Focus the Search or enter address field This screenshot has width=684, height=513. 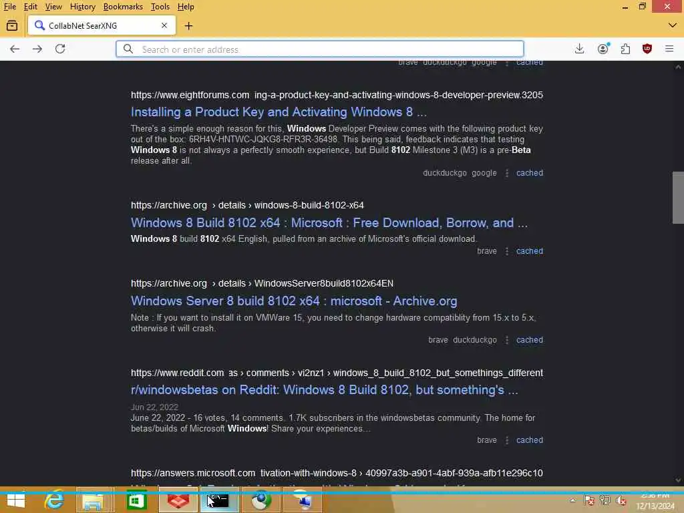[x=320, y=49]
